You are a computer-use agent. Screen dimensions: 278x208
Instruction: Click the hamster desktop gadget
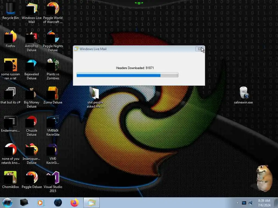tap(264, 178)
